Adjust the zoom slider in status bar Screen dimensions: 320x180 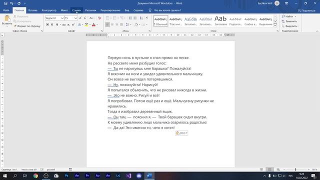coord(295,169)
